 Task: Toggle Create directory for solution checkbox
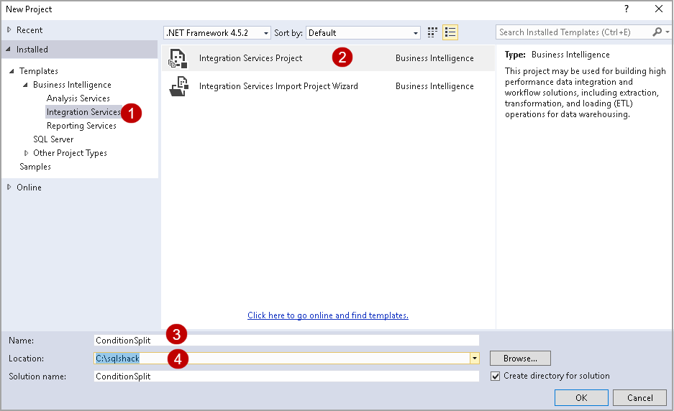495,376
